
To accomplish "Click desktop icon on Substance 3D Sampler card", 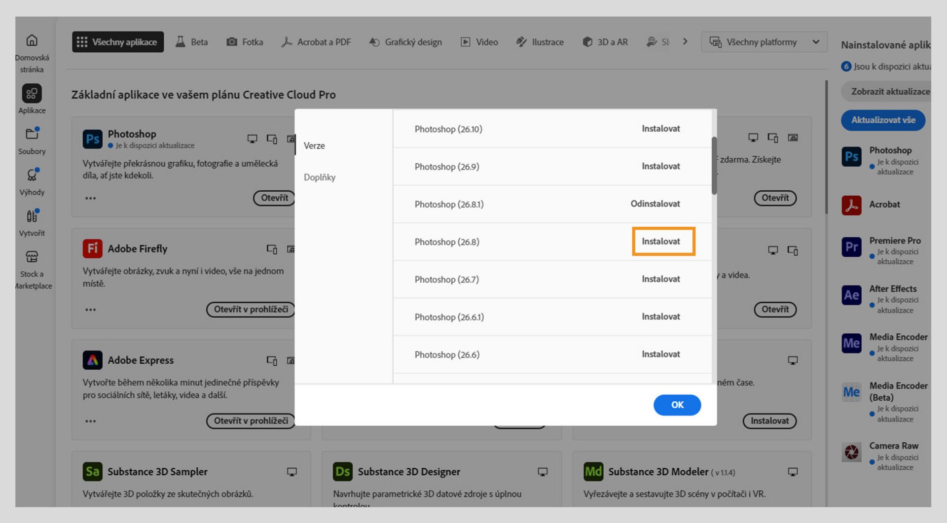I will [292, 472].
